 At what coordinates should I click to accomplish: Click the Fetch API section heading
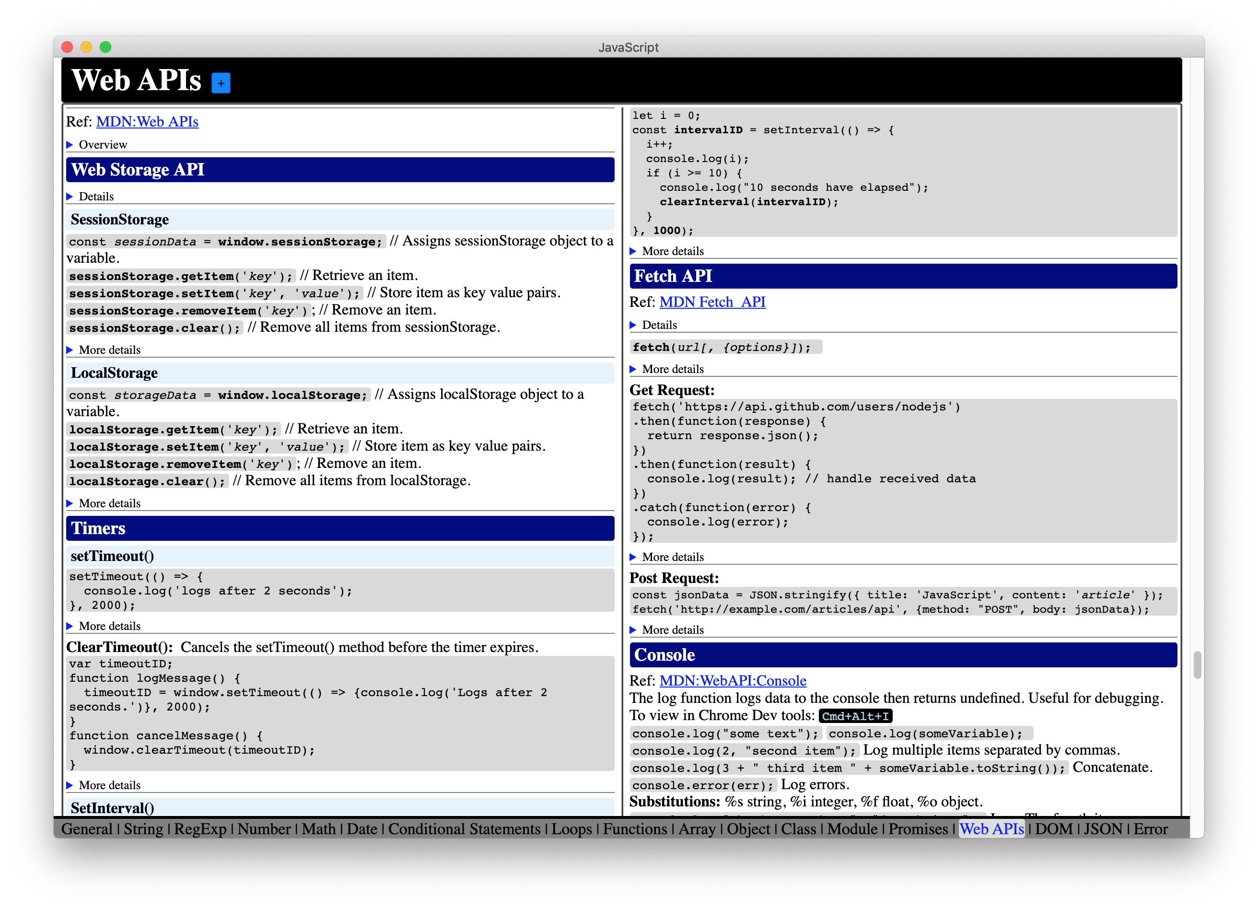point(903,276)
